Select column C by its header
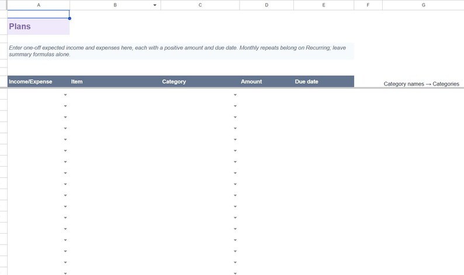The height and width of the screenshot is (275, 464). click(200, 5)
